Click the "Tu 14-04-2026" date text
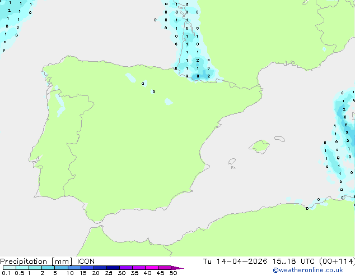 point(235,262)
